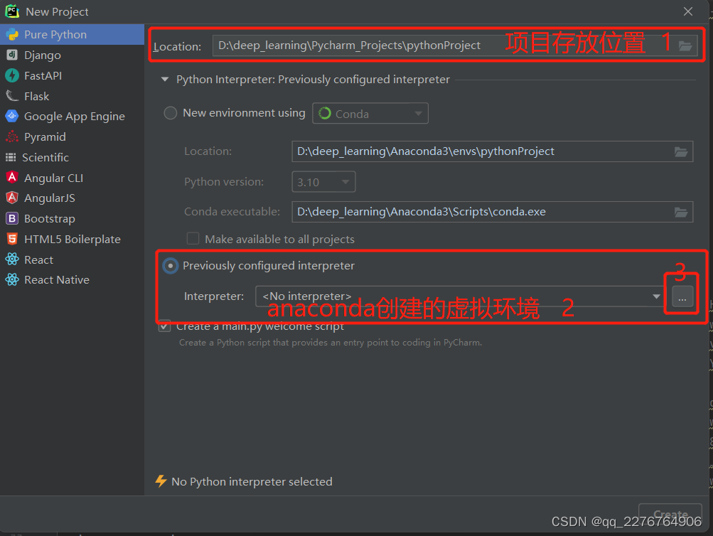The width and height of the screenshot is (713, 536).
Task: Browse folder for conda environment Location
Action: pos(681,152)
